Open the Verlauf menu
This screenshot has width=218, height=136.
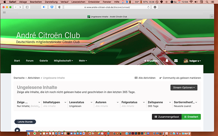(x=64, y=2)
